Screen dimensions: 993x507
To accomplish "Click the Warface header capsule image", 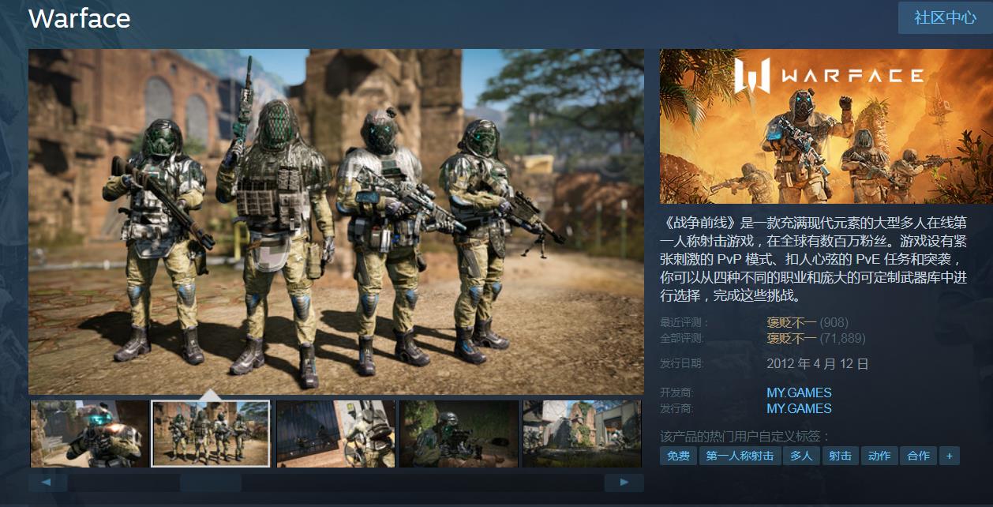I will coord(826,126).
